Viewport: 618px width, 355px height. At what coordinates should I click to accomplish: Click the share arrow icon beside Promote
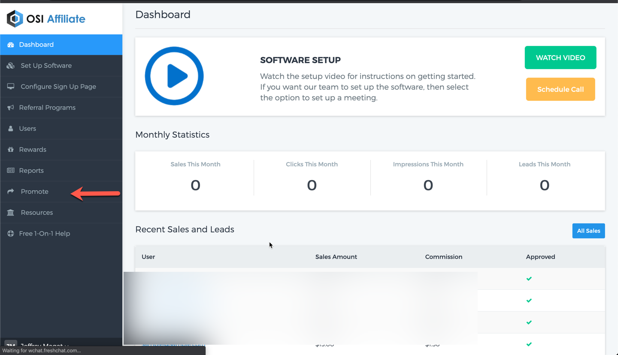coord(11,192)
